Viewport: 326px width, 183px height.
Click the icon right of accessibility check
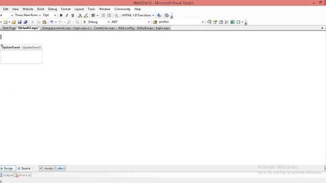(167, 15)
